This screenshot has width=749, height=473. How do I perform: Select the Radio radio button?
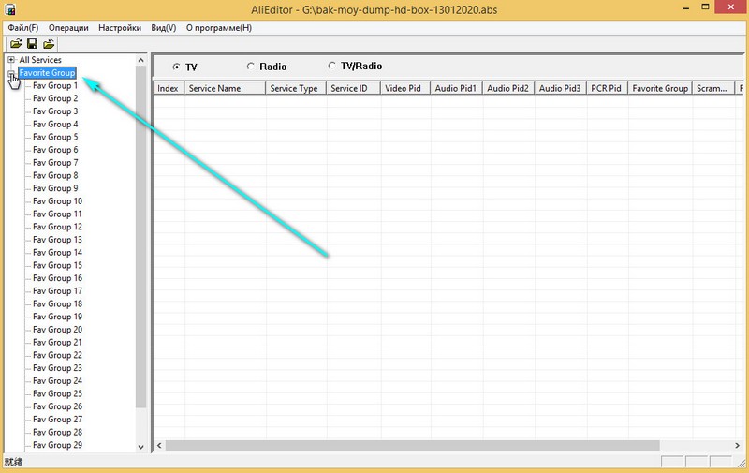pyautogui.click(x=250, y=67)
